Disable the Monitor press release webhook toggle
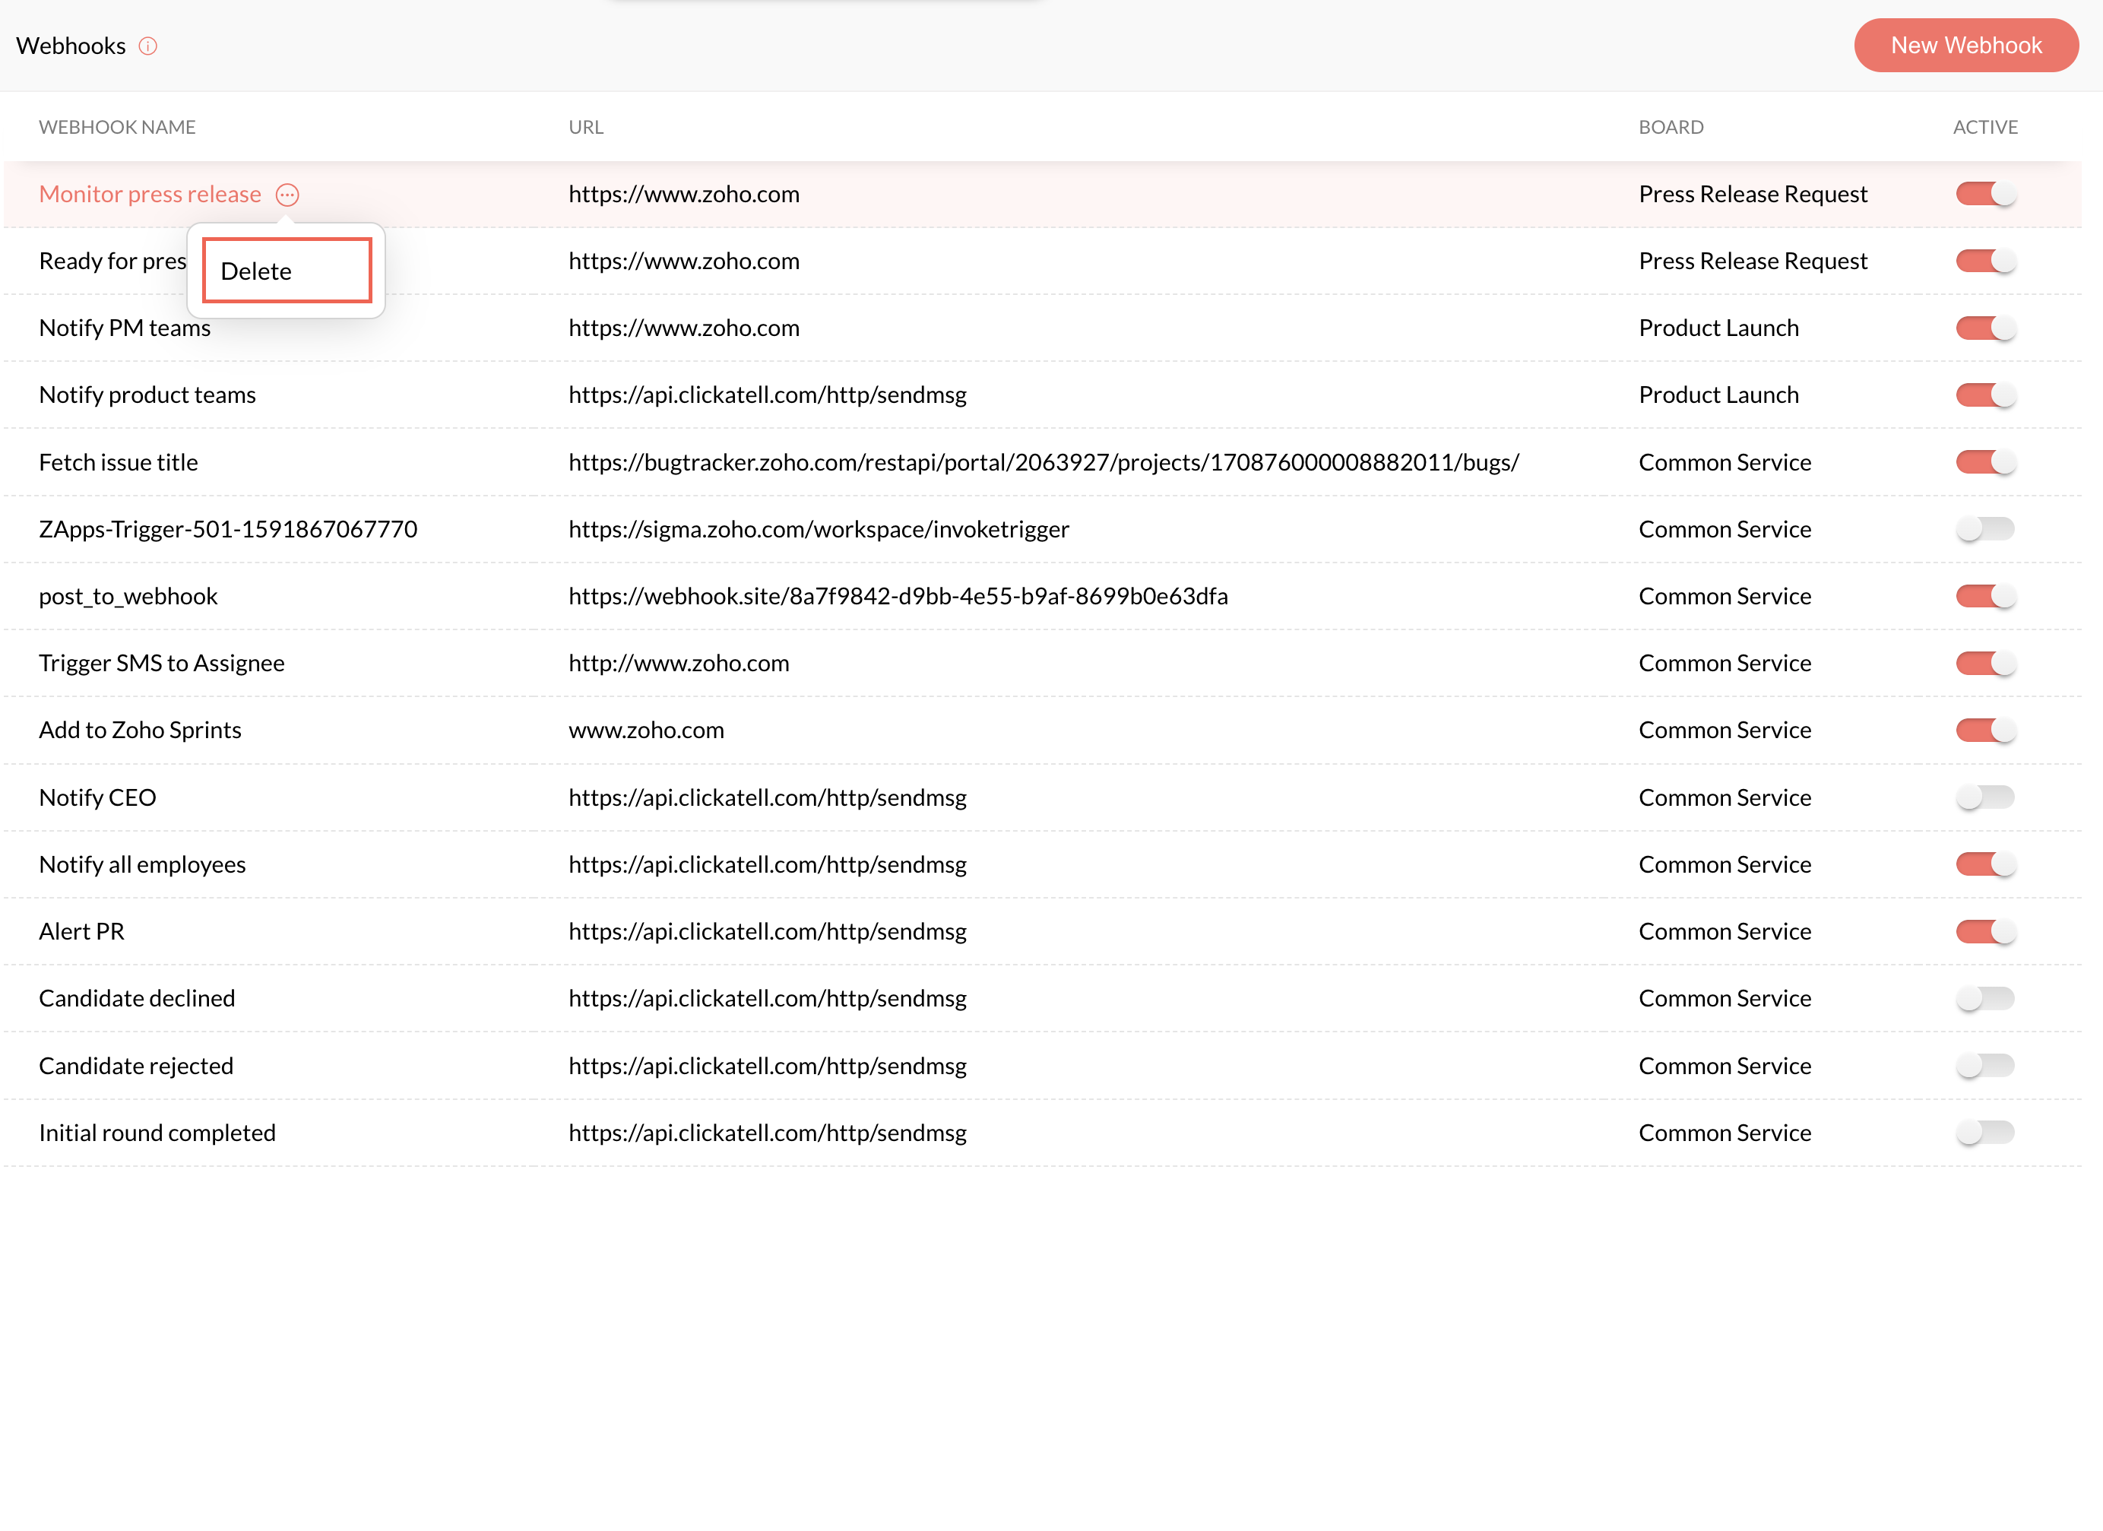The height and width of the screenshot is (1531, 2103). [1984, 194]
